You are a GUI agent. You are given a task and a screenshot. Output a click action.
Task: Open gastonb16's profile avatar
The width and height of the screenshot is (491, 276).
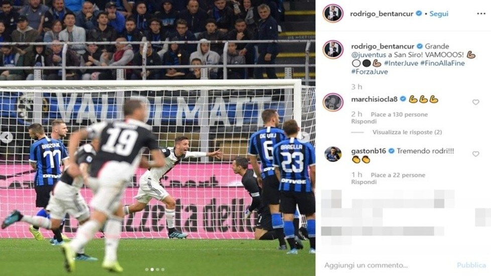[x=332, y=154]
